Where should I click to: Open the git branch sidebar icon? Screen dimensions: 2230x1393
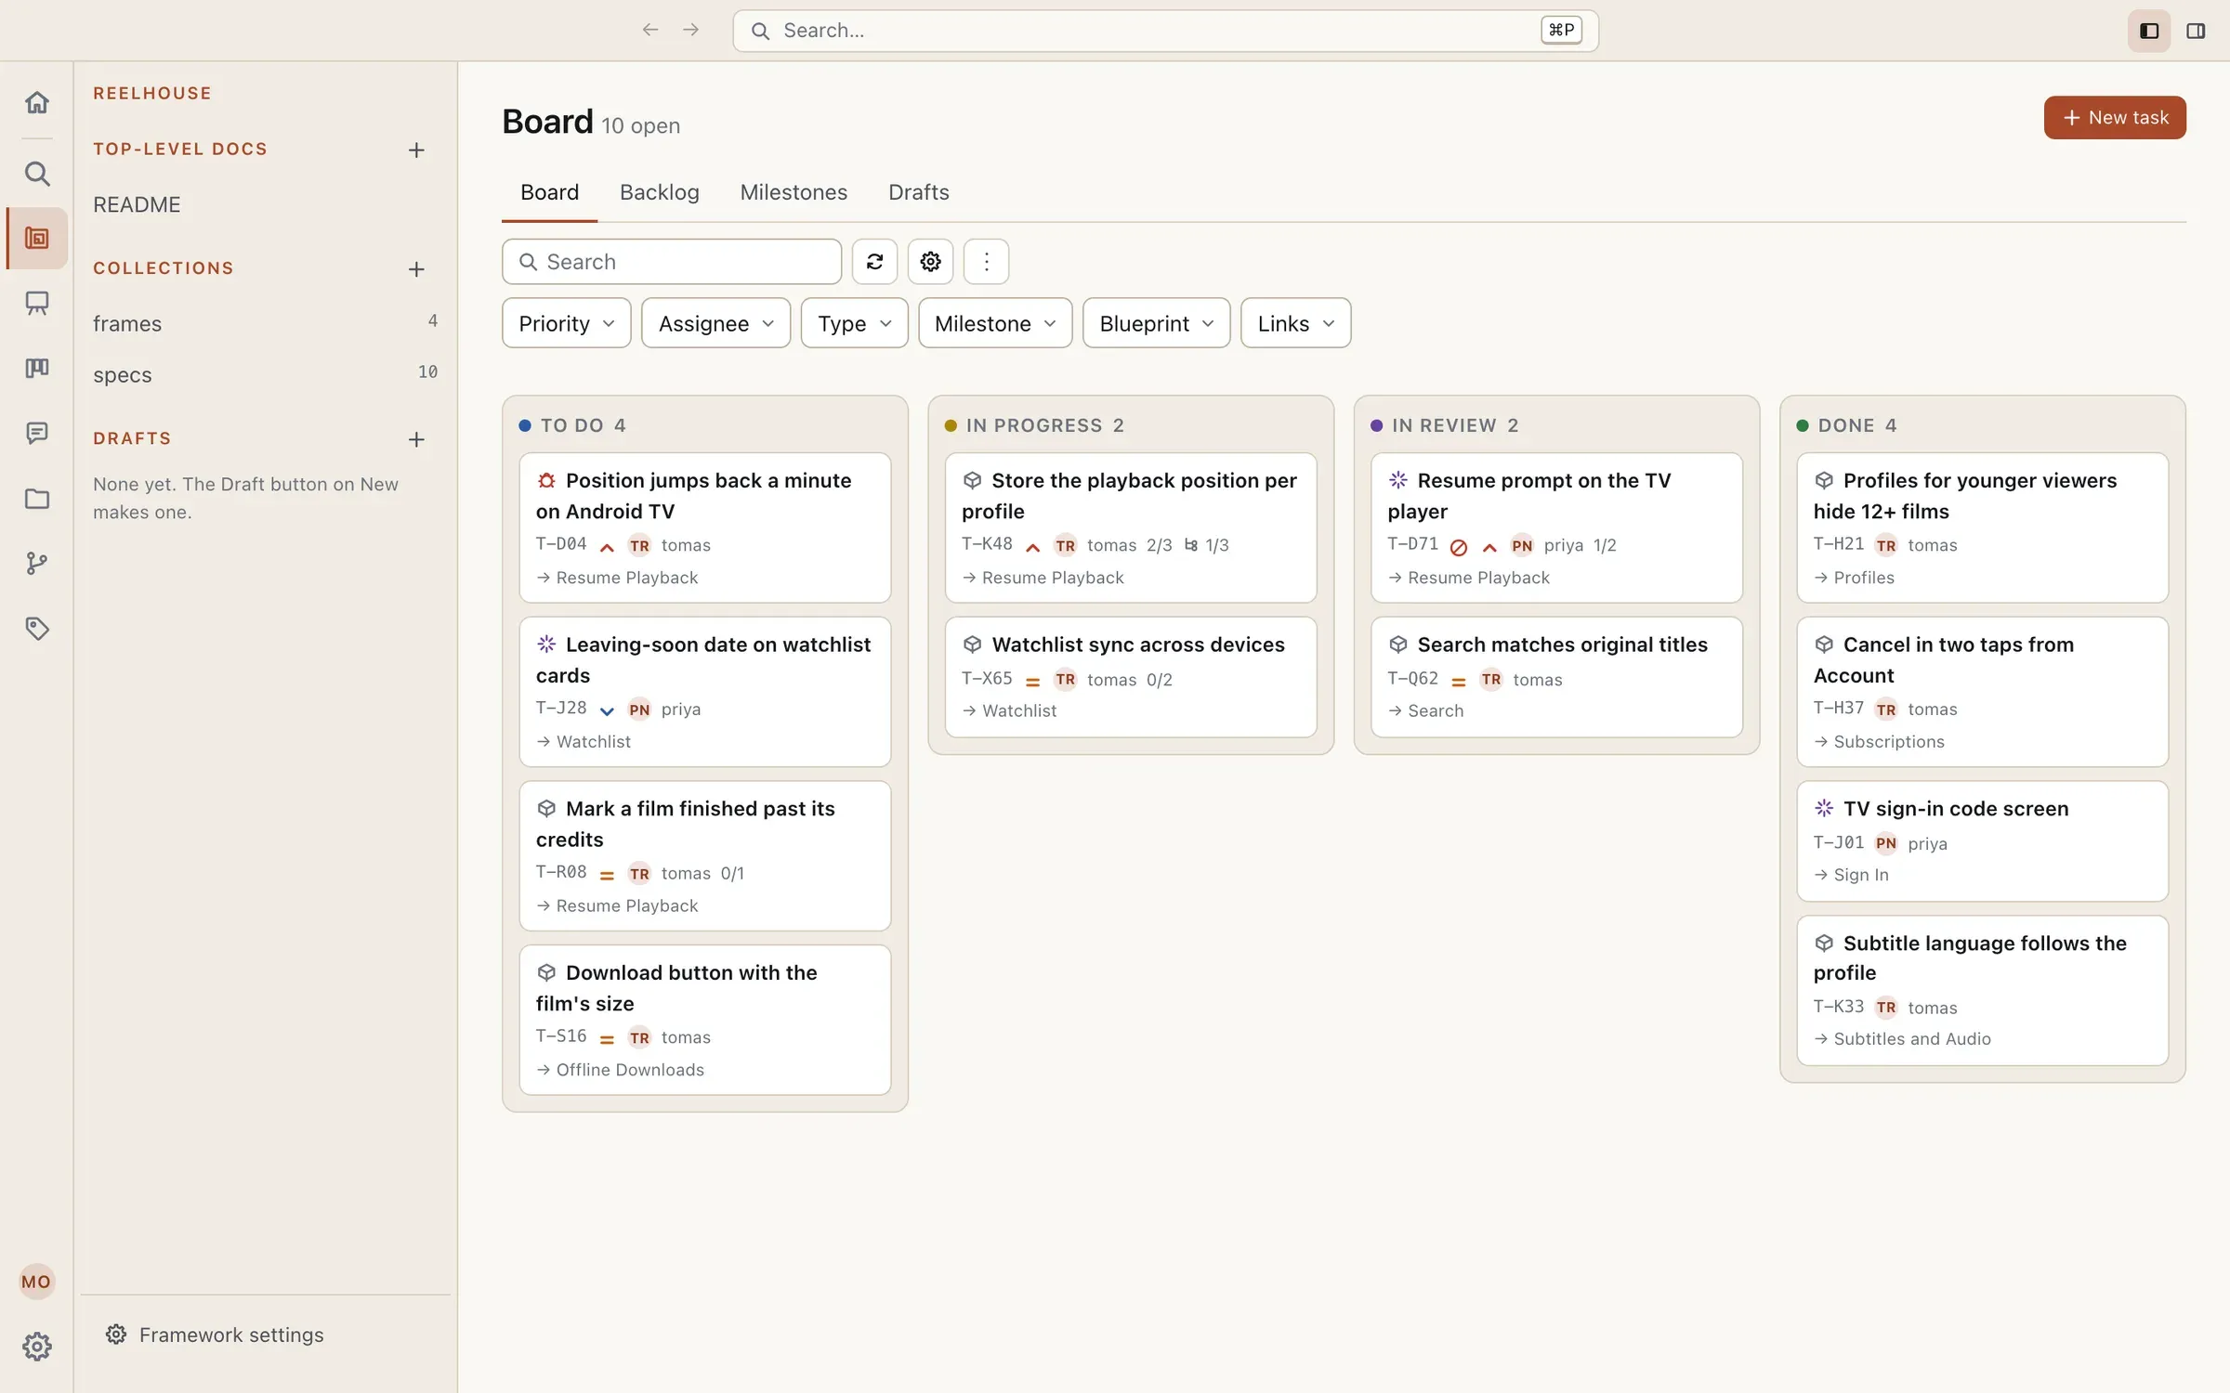(x=36, y=563)
